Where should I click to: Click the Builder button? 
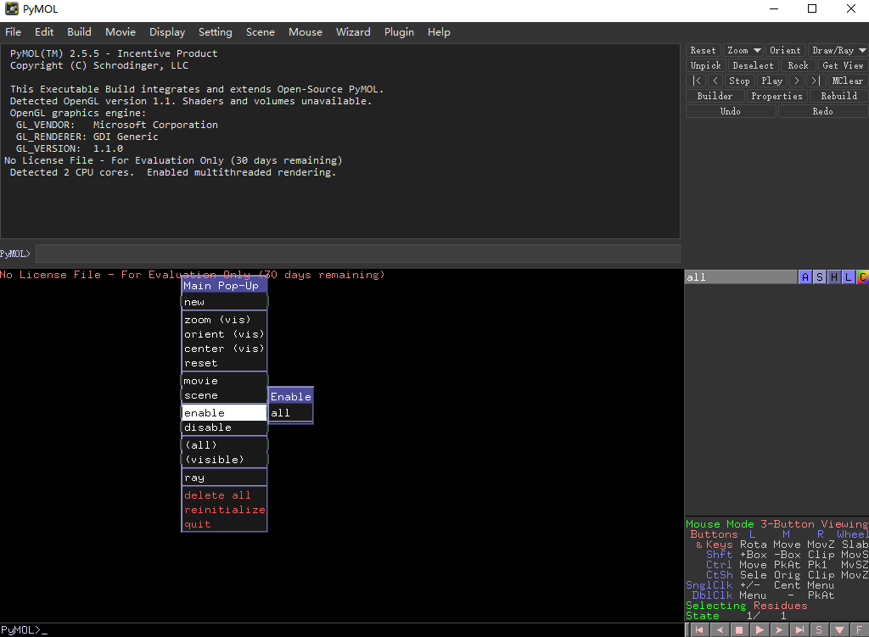pos(715,96)
